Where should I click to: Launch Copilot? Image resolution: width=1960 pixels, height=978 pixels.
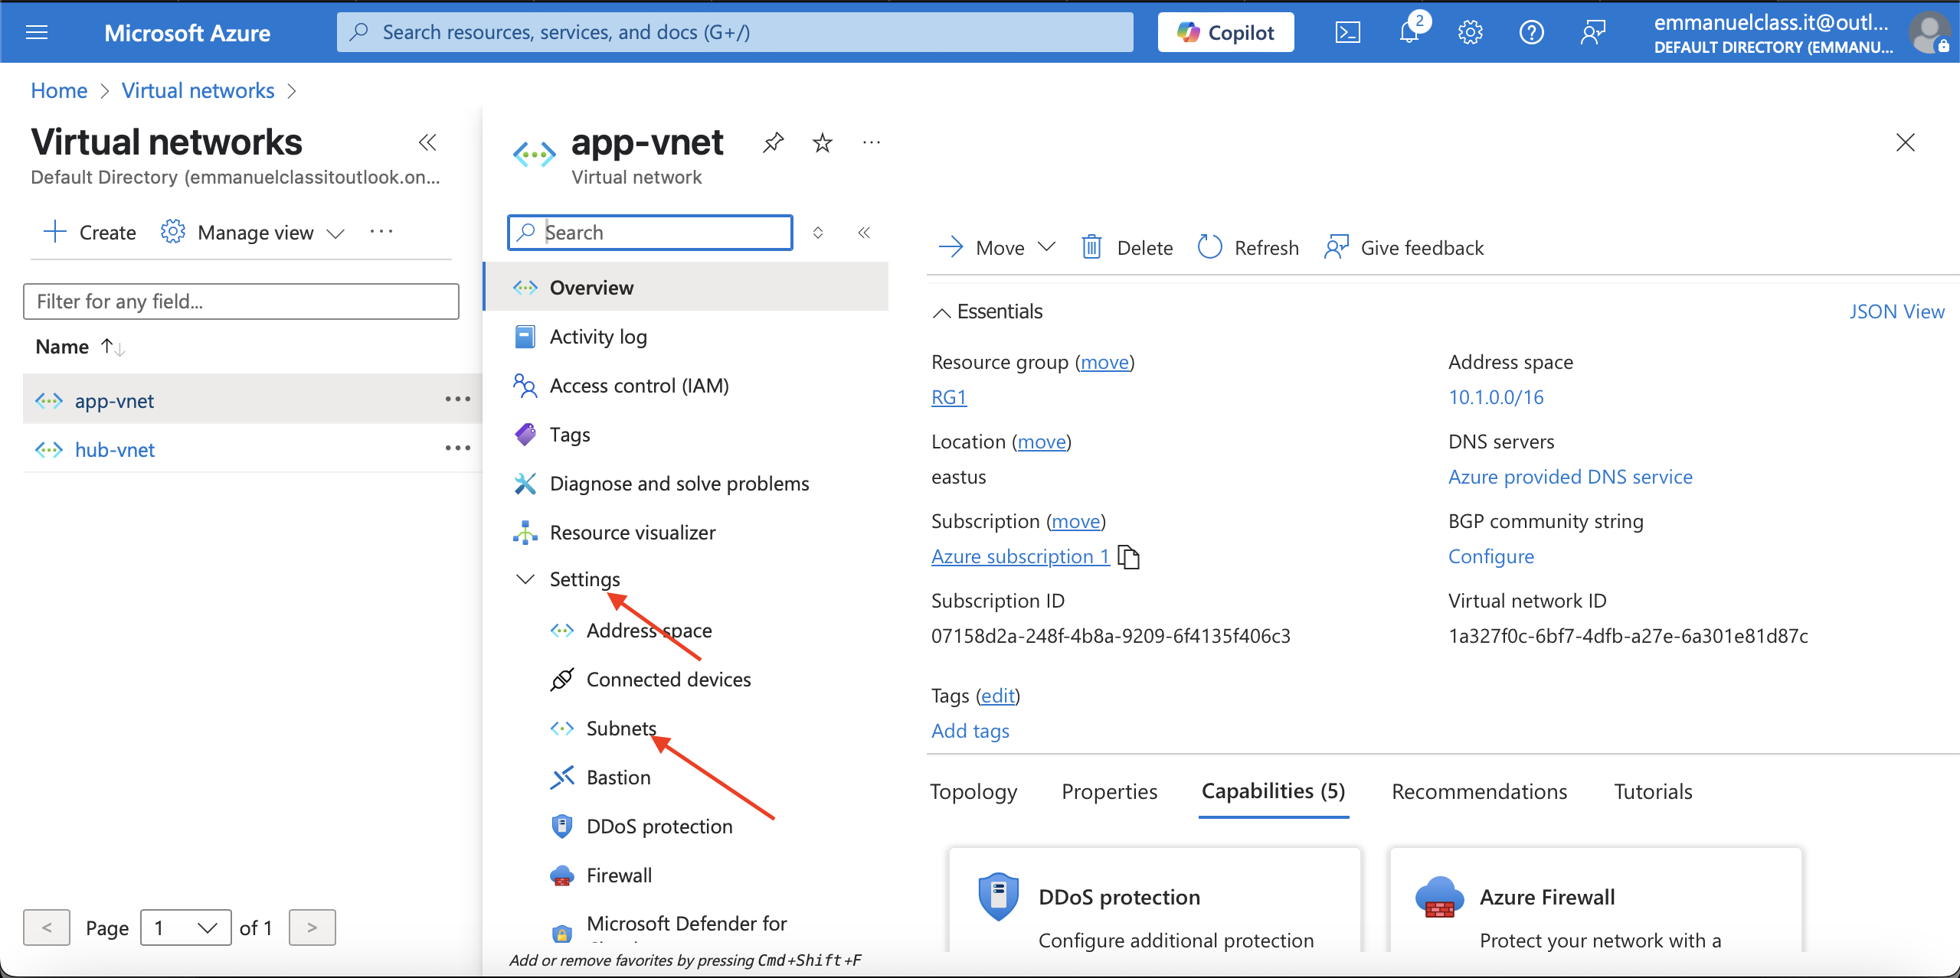point(1225,32)
